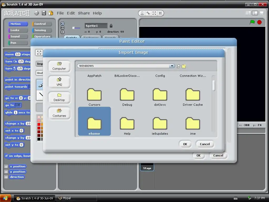Screen dimensions: 269x202
Task: Enable the y position reporter checkbox
Action: point(6,171)
